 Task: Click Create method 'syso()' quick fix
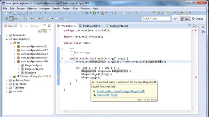tap(121, 91)
